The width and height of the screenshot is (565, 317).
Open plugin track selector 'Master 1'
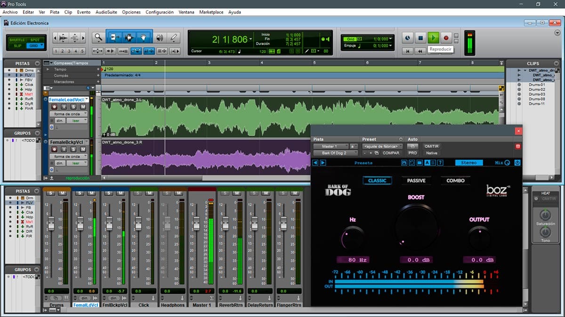331,147
